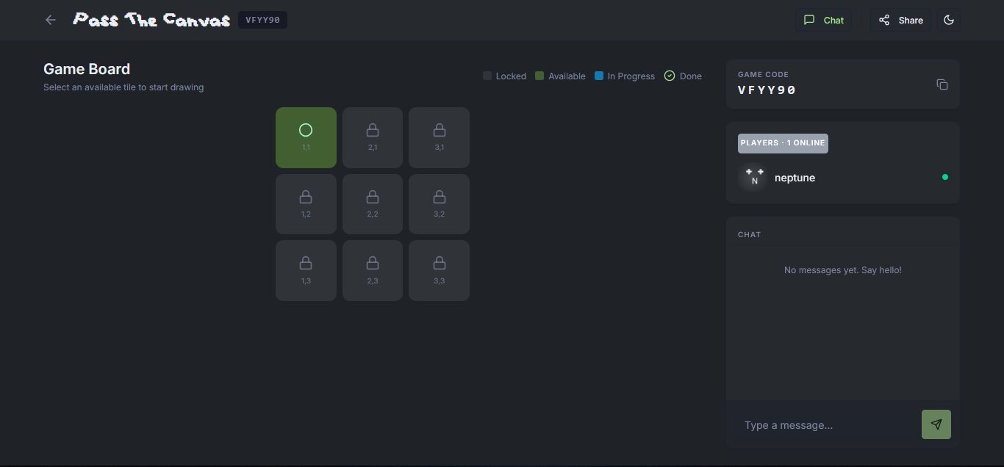
Task: Click the back arrow icon
Action: 51,20
